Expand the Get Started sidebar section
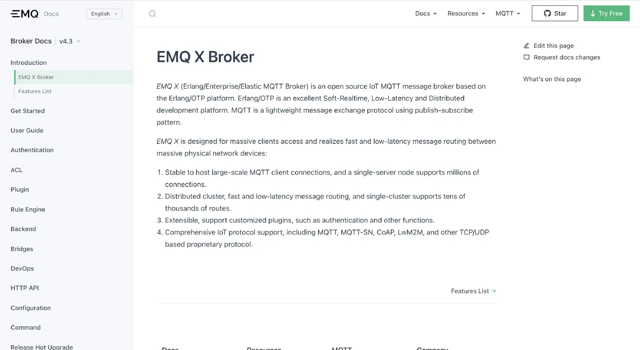 pyautogui.click(x=27, y=111)
